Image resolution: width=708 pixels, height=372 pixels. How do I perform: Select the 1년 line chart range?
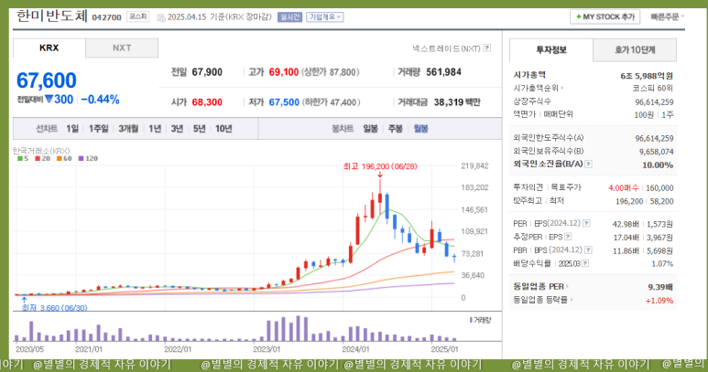tap(155, 129)
